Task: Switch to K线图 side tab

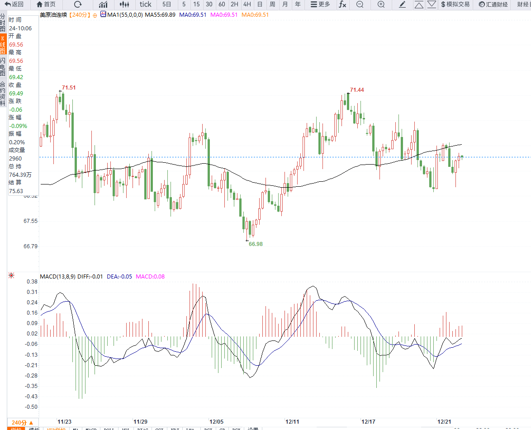Action: [x=3, y=44]
